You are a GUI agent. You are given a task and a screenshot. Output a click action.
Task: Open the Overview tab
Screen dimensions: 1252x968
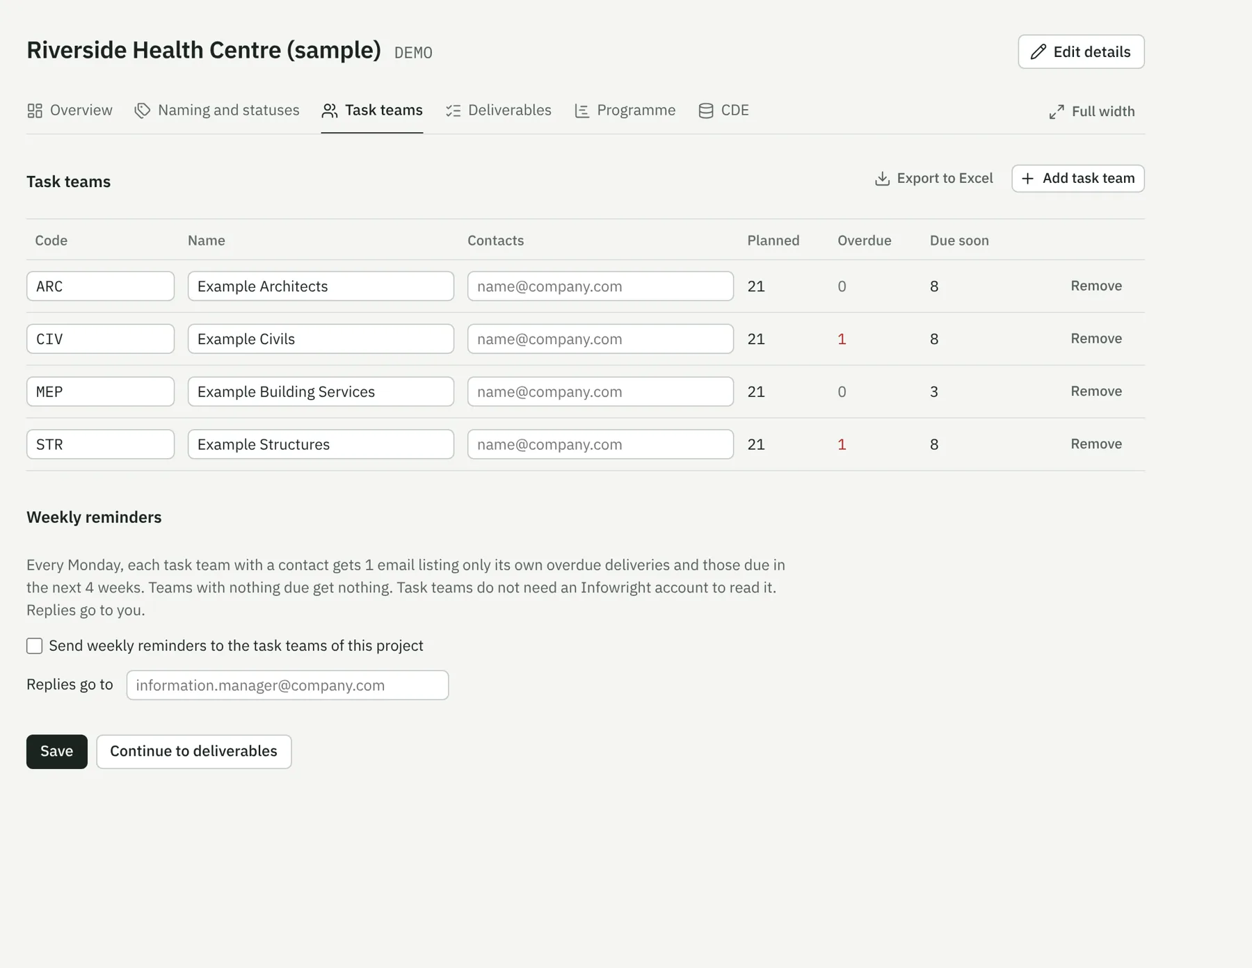tap(70, 111)
